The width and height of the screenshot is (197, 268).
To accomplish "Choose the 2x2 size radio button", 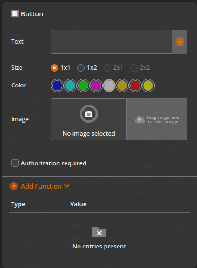I will coord(134,68).
